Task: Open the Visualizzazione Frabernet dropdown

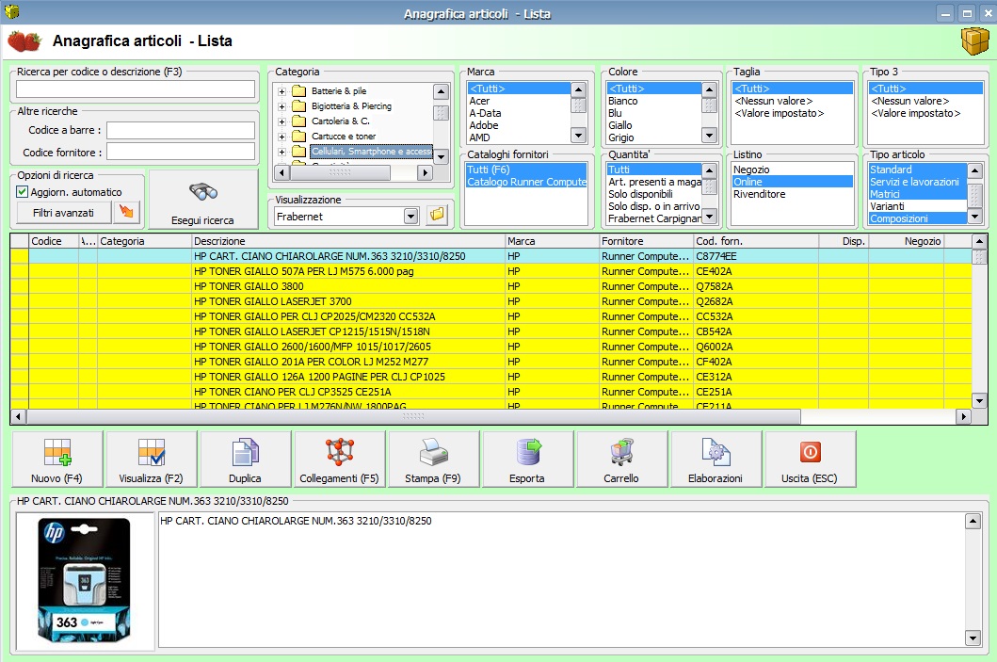Action: tap(410, 217)
